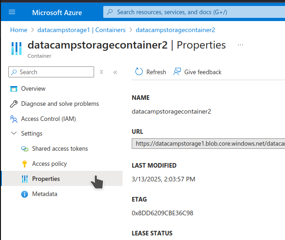Click Give feedback
285x240 pixels.
(x=197, y=72)
